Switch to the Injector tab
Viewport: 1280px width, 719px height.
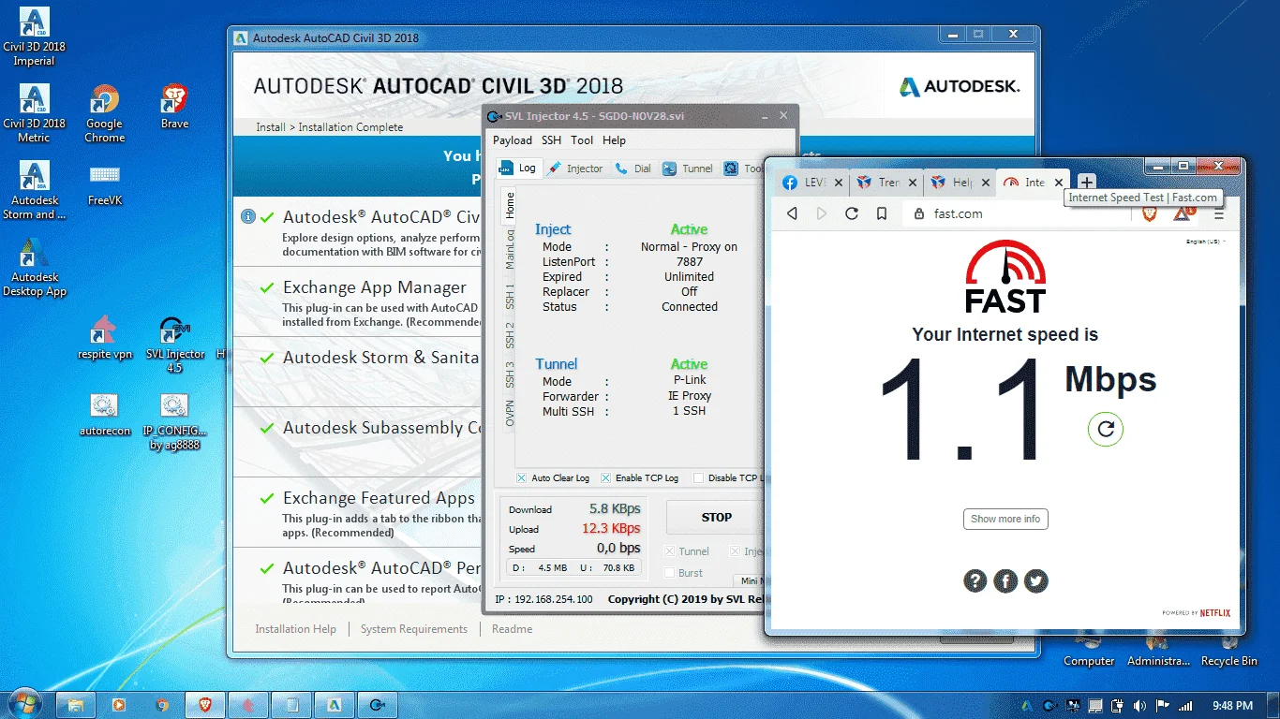[575, 169]
